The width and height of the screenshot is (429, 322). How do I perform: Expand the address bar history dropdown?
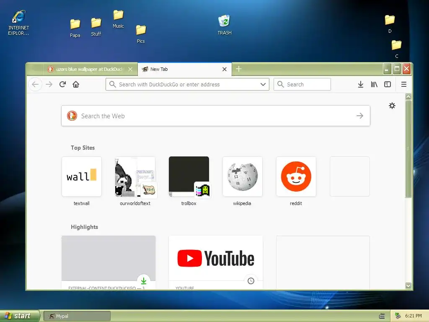click(263, 84)
